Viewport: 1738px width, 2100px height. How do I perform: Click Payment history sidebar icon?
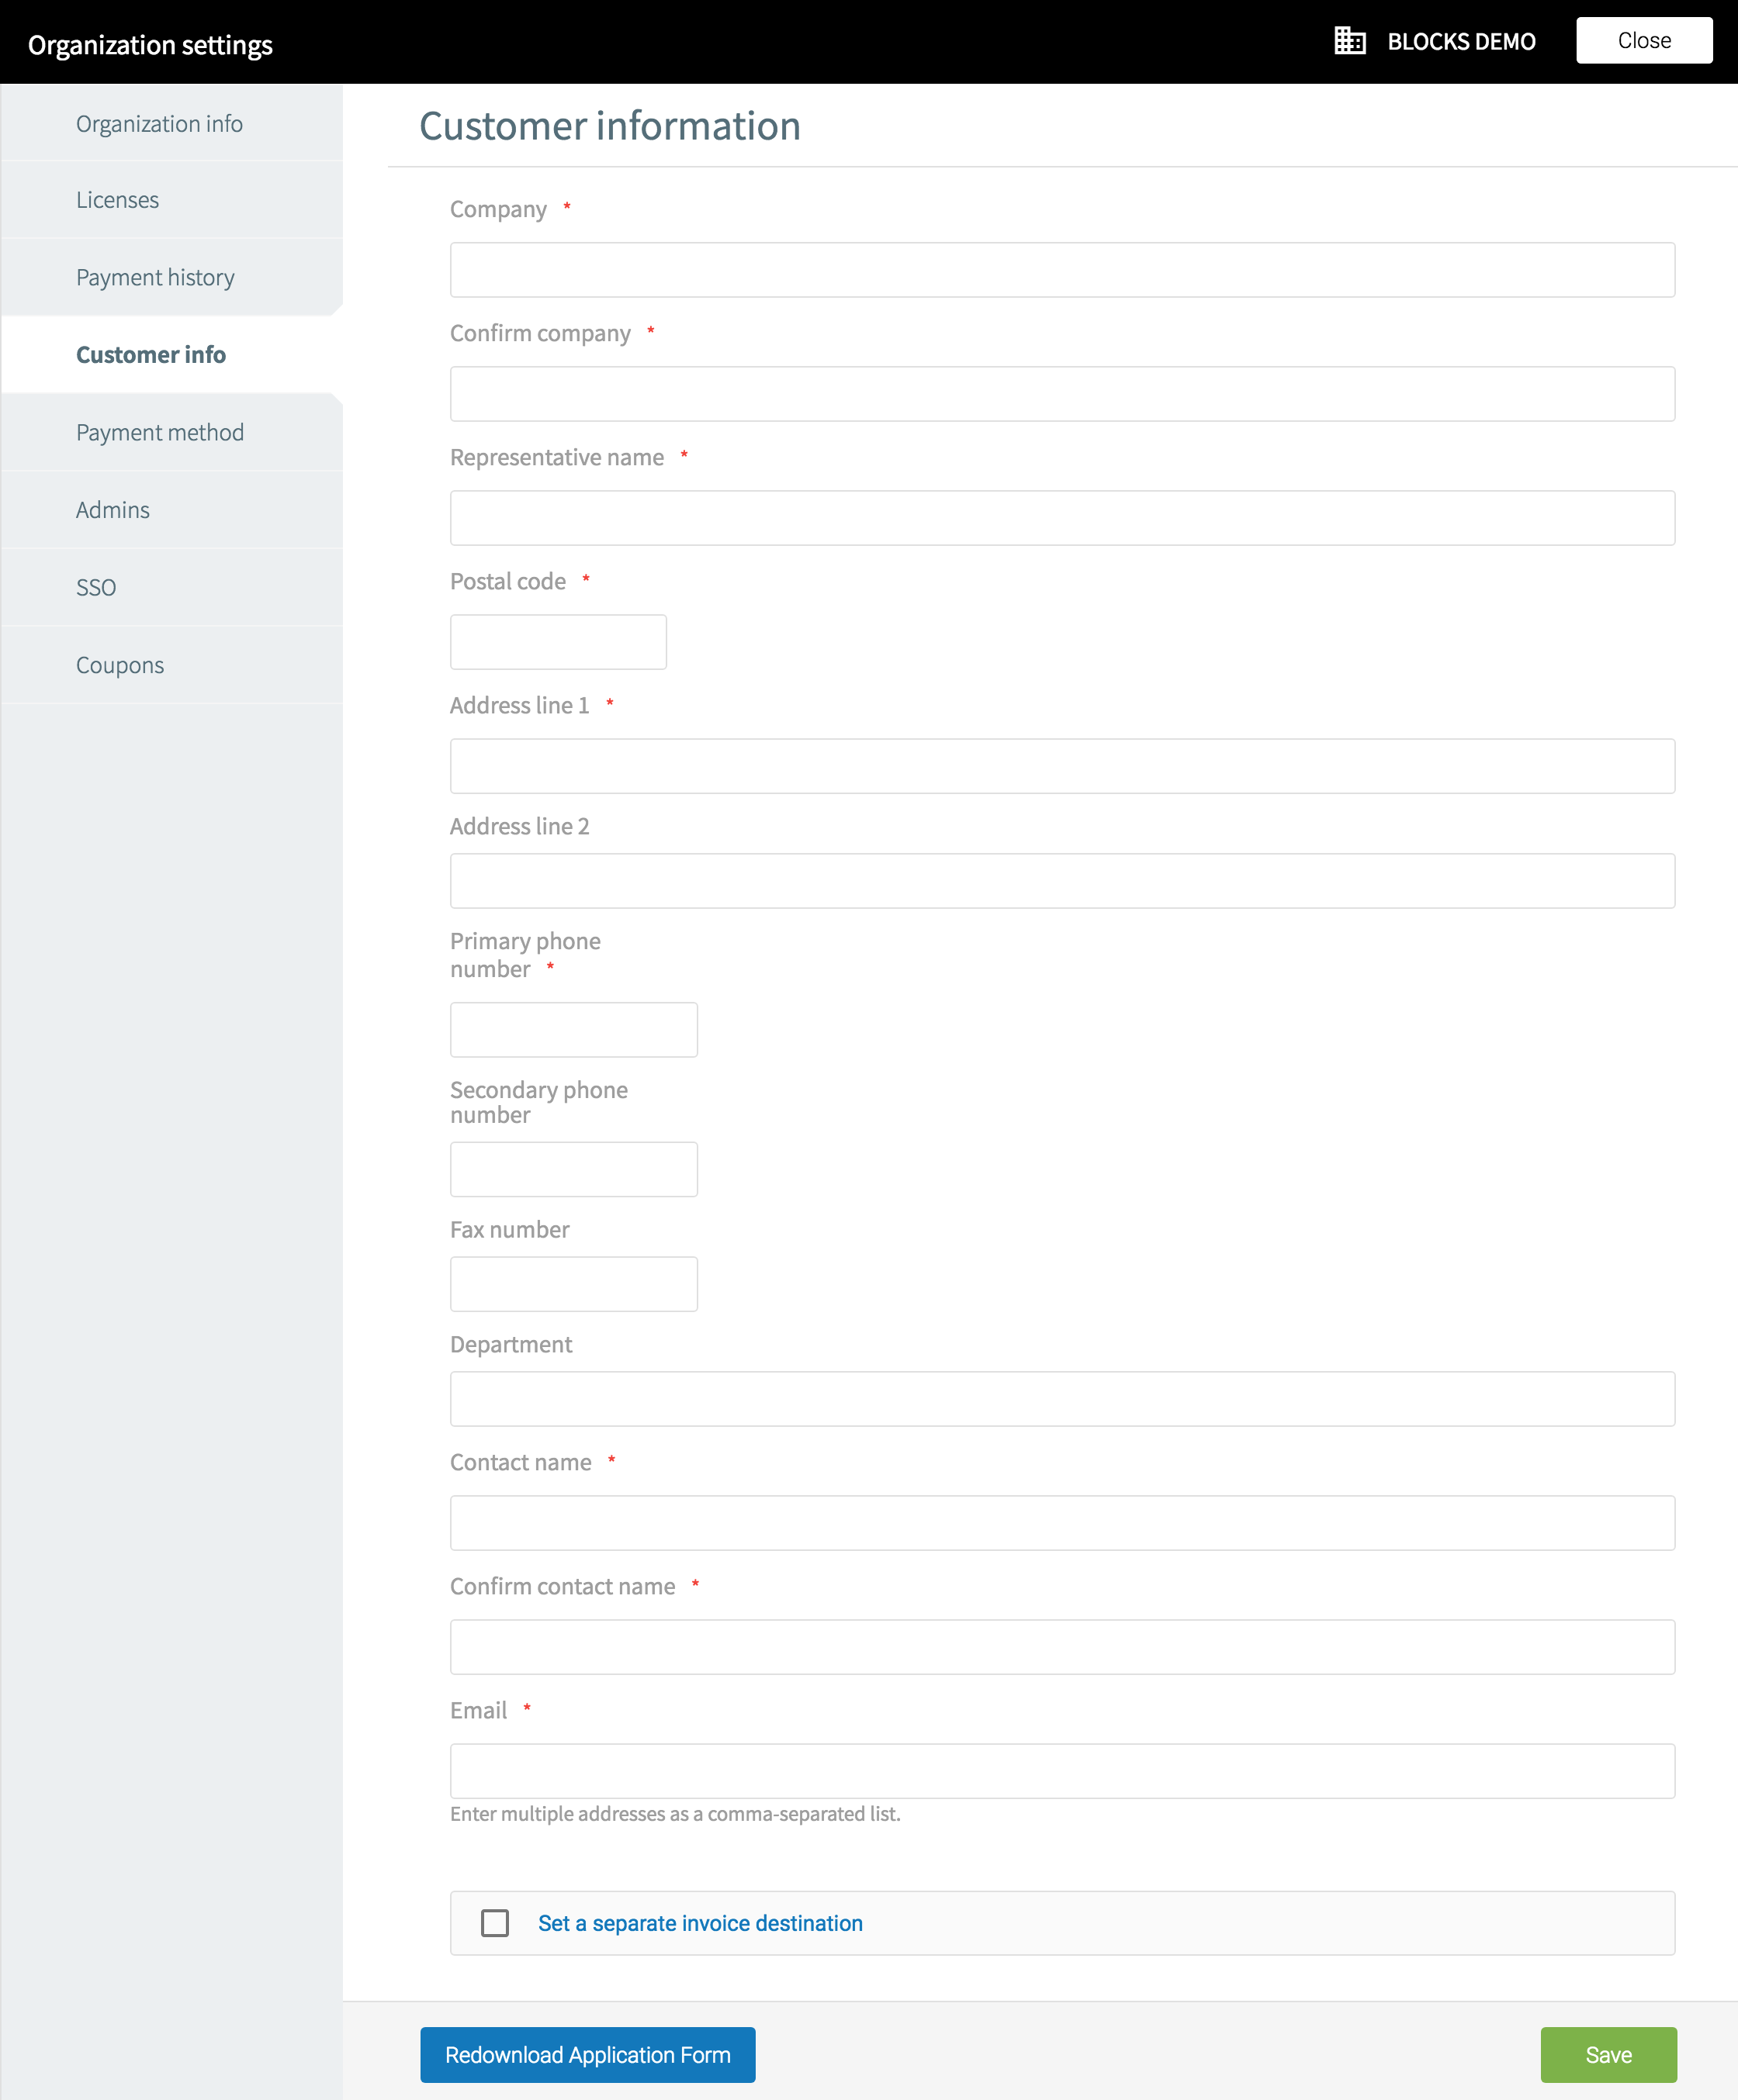(155, 275)
